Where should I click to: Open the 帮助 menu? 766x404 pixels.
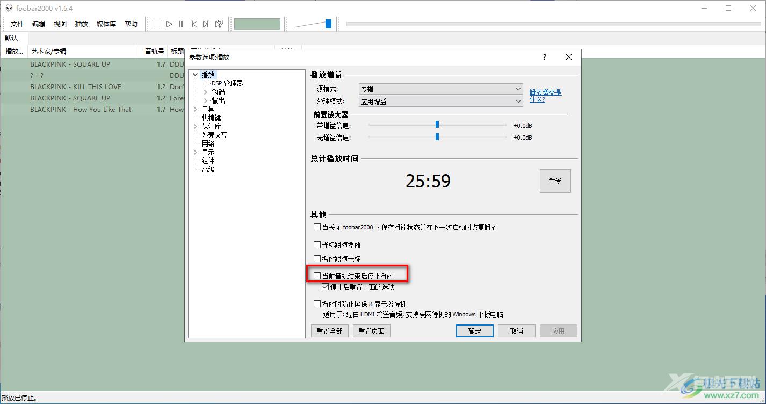point(131,24)
